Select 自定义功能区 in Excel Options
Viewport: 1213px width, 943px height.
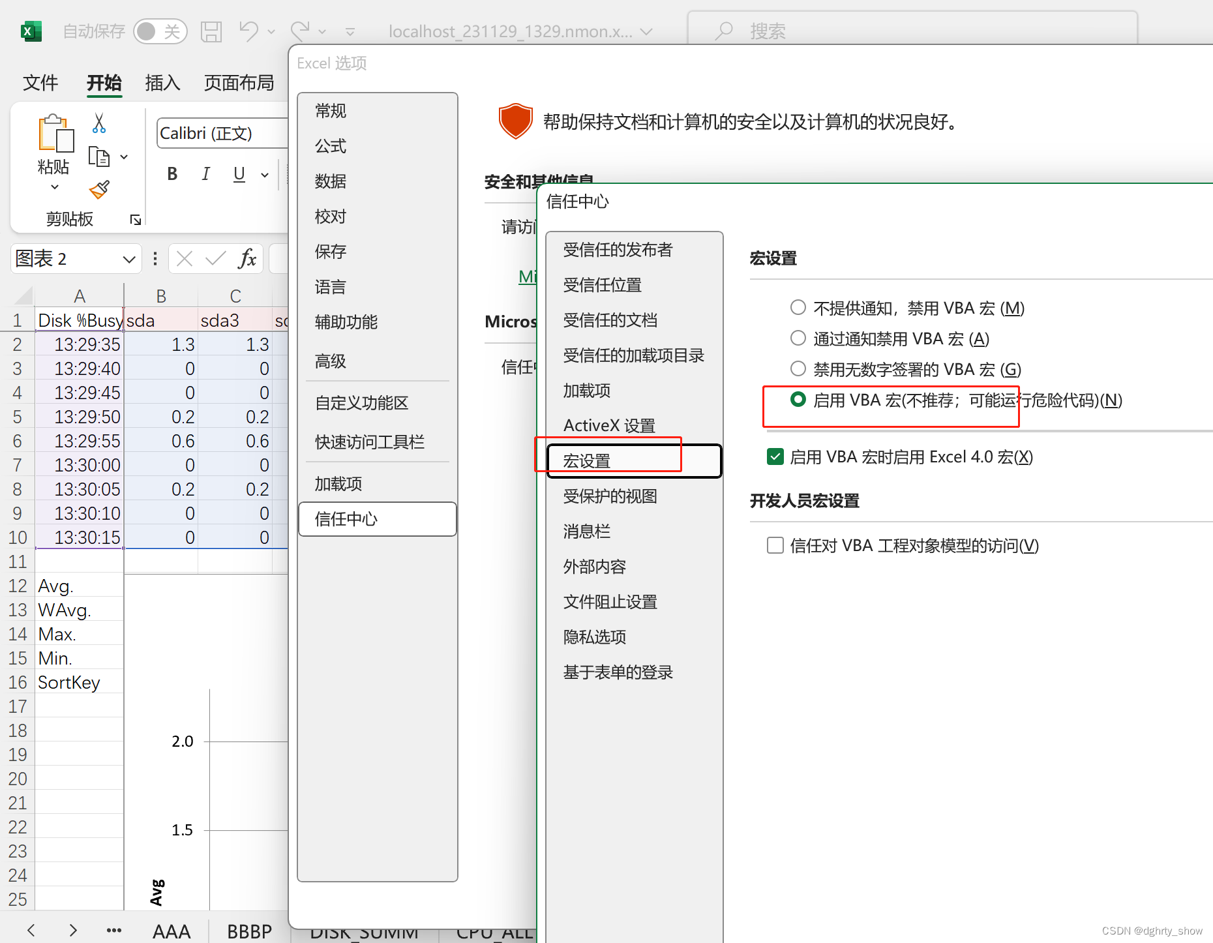click(378, 403)
